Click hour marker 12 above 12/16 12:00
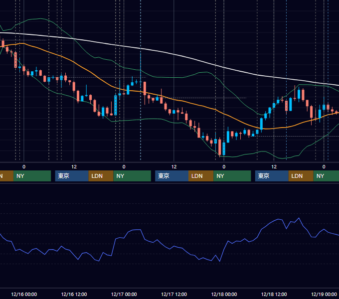339x299 pixels. (x=74, y=167)
